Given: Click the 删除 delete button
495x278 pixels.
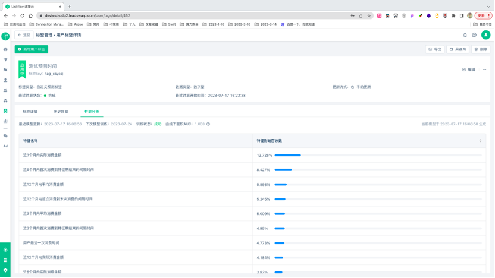Looking at the screenshot, I should pyautogui.click(x=481, y=49).
